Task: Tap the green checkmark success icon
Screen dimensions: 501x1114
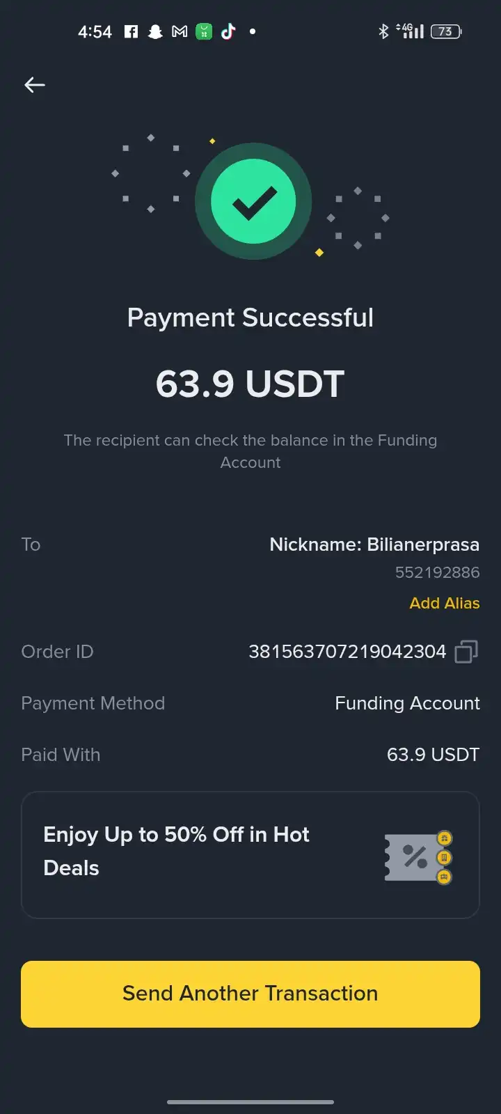Action: (x=253, y=201)
